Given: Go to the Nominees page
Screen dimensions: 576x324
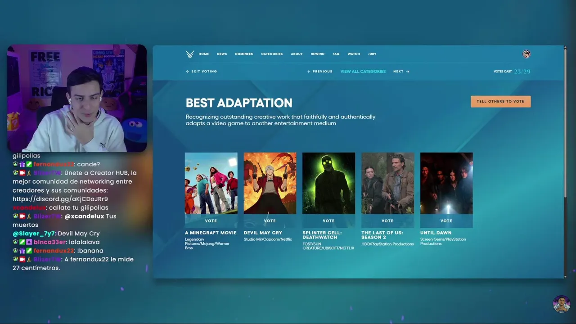Looking at the screenshot, I should click(244, 54).
